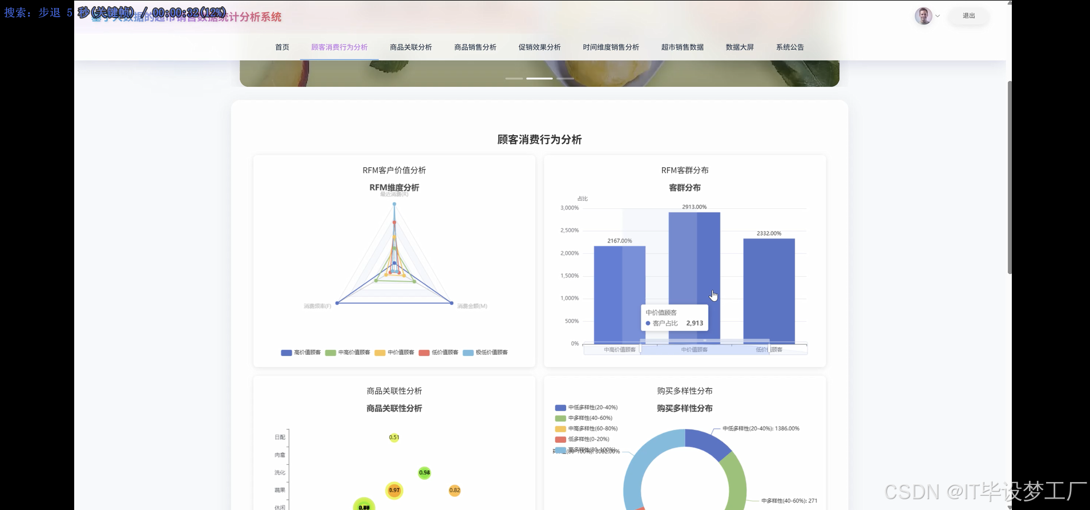Toggle the 低多样性(0-20%) pie legend
This screenshot has height=510, width=1090.
pos(582,439)
